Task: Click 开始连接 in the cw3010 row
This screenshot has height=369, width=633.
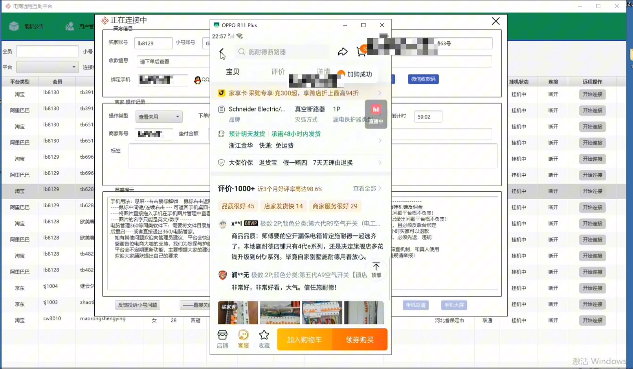Action: [x=592, y=320]
